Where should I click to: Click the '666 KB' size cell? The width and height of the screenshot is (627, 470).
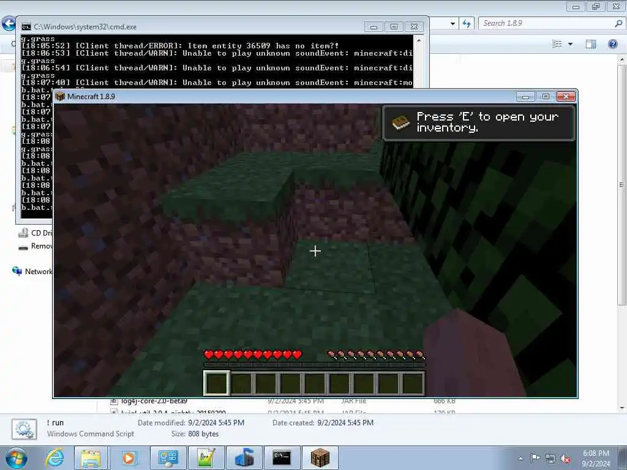(x=445, y=401)
